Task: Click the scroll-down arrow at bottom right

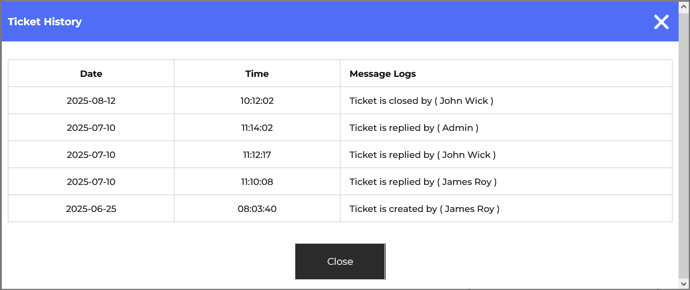Action: 684,283
